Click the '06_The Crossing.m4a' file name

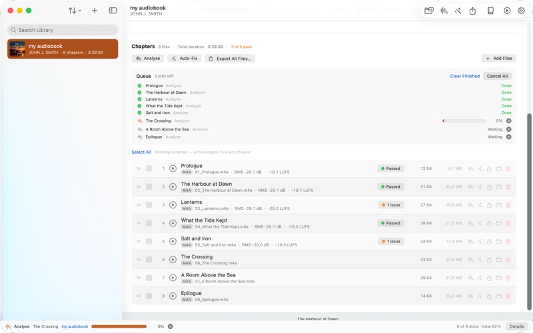pyautogui.click(x=215, y=263)
